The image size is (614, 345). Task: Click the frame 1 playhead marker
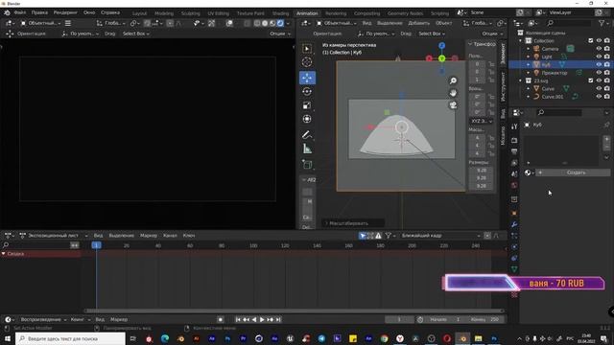[x=96, y=245]
